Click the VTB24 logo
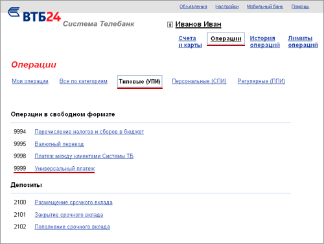Viewport: 324px width, 244px height. coord(34,15)
